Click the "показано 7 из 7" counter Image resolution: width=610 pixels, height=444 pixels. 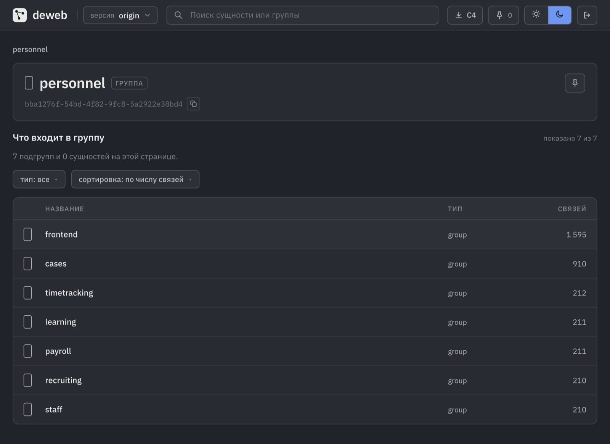click(x=570, y=138)
